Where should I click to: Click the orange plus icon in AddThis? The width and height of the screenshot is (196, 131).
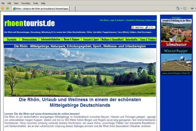point(133,27)
